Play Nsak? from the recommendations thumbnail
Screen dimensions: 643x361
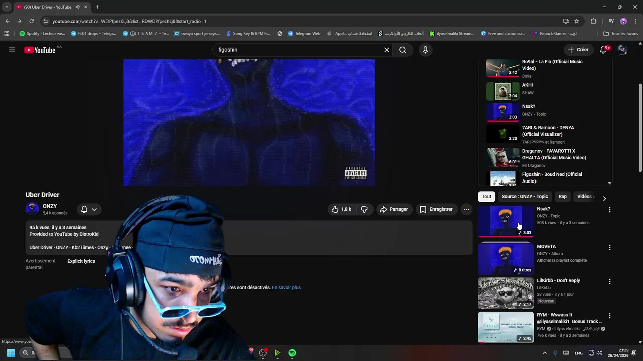tap(506, 221)
